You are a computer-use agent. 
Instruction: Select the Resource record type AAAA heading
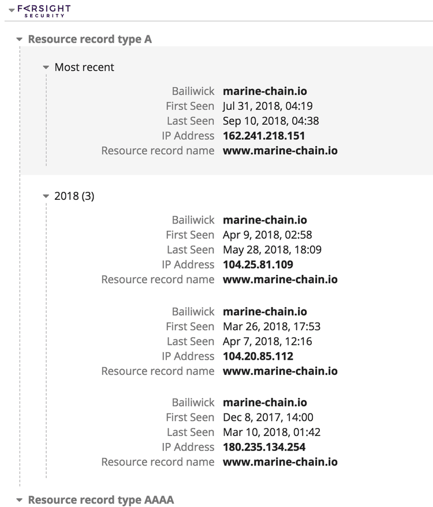[x=100, y=499]
